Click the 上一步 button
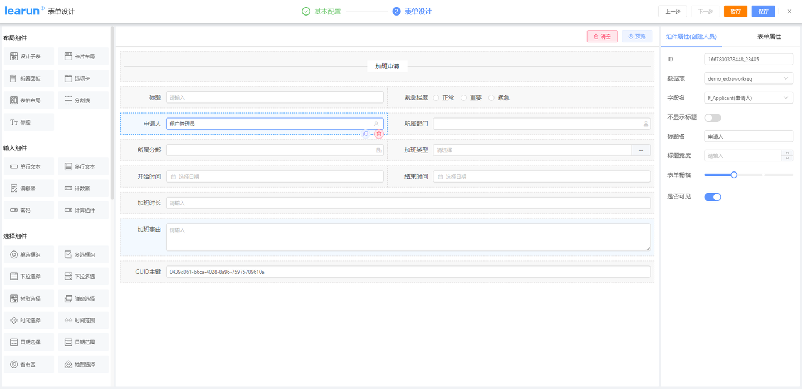This screenshot has height=389, width=802. [x=673, y=11]
